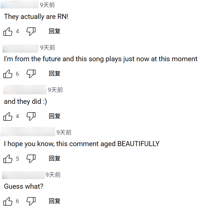Like the "I'm from the future" comment

[8, 74]
